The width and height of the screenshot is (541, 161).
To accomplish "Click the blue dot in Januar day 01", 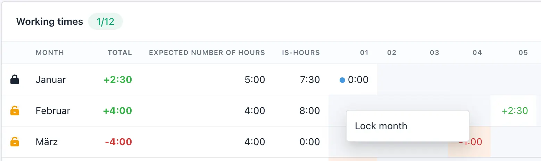I will pyautogui.click(x=342, y=80).
